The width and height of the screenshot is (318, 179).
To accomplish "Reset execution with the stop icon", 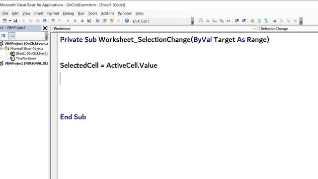I will [82, 21].
